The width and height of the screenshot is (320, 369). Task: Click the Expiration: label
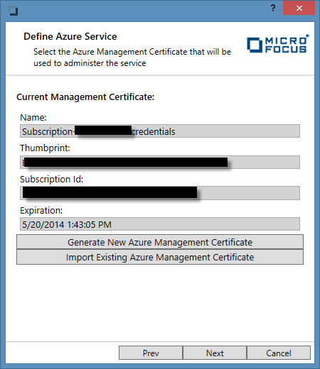point(41,211)
